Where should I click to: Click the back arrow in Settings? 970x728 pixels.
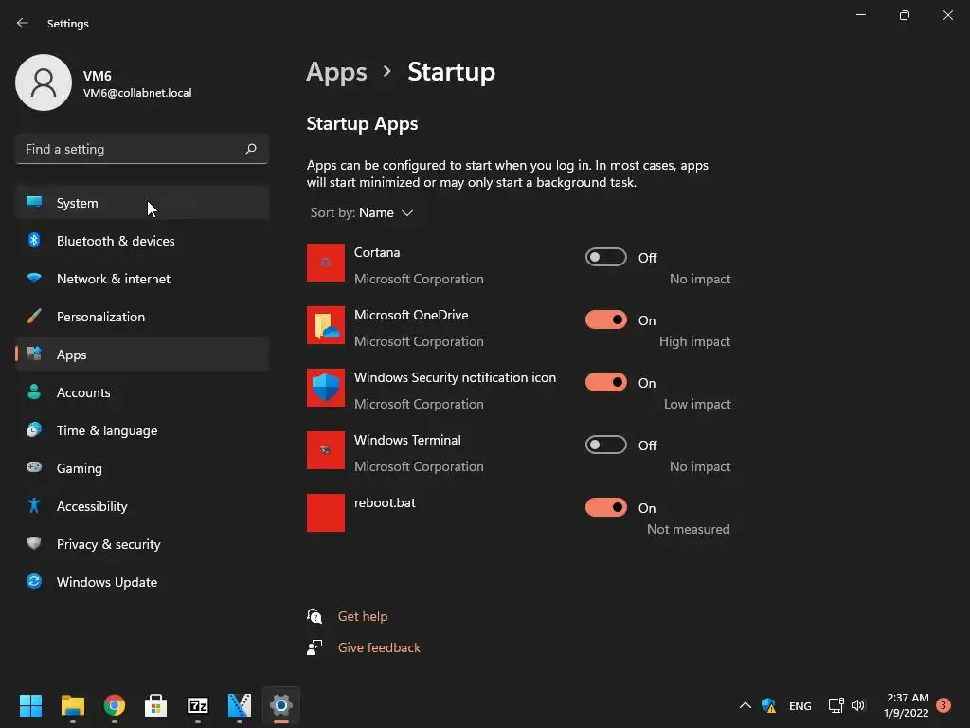click(23, 23)
